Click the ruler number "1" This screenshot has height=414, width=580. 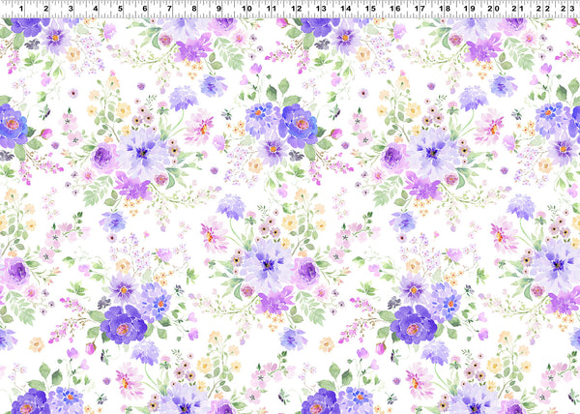pyautogui.click(x=21, y=8)
